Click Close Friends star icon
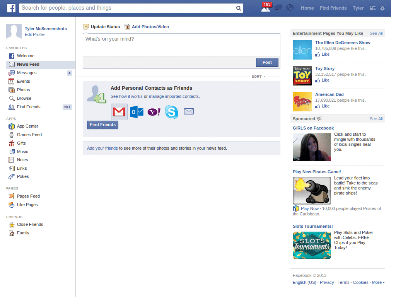The height and width of the screenshot is (297, 396). (12, 225)
